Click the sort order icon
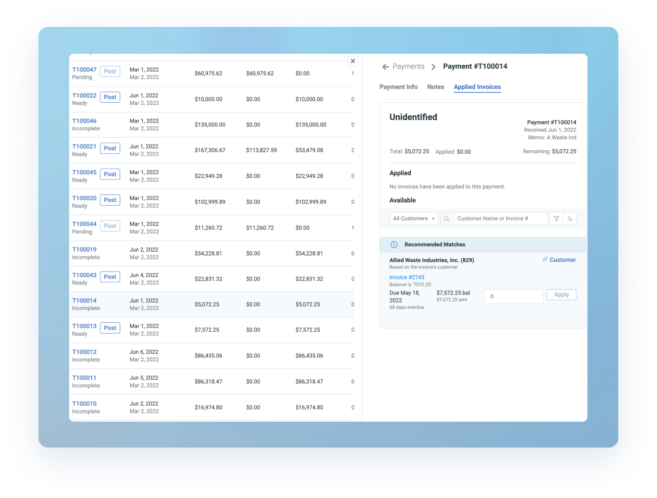This screenshot has height=498, width=657. 570,219
